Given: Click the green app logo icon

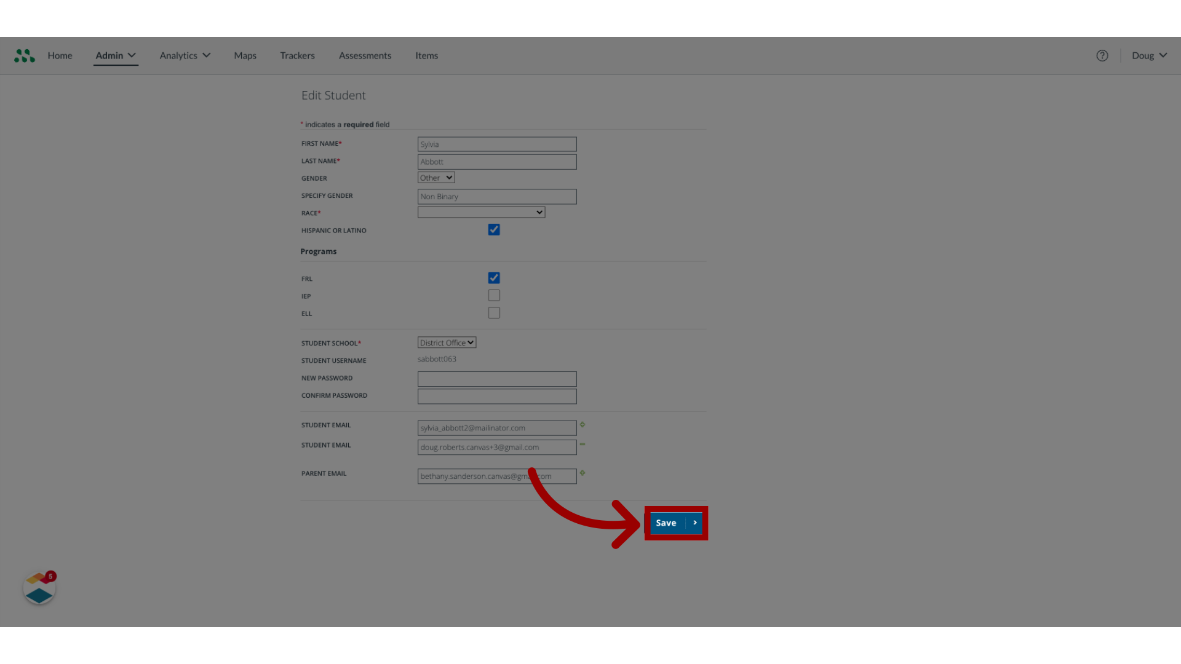Looking at the screenshot, I should 25,55.
